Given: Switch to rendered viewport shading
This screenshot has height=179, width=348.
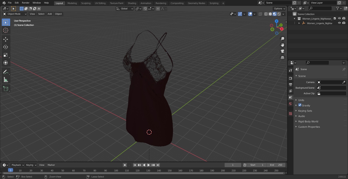Looking at the screenshot, I should point(279,14).
